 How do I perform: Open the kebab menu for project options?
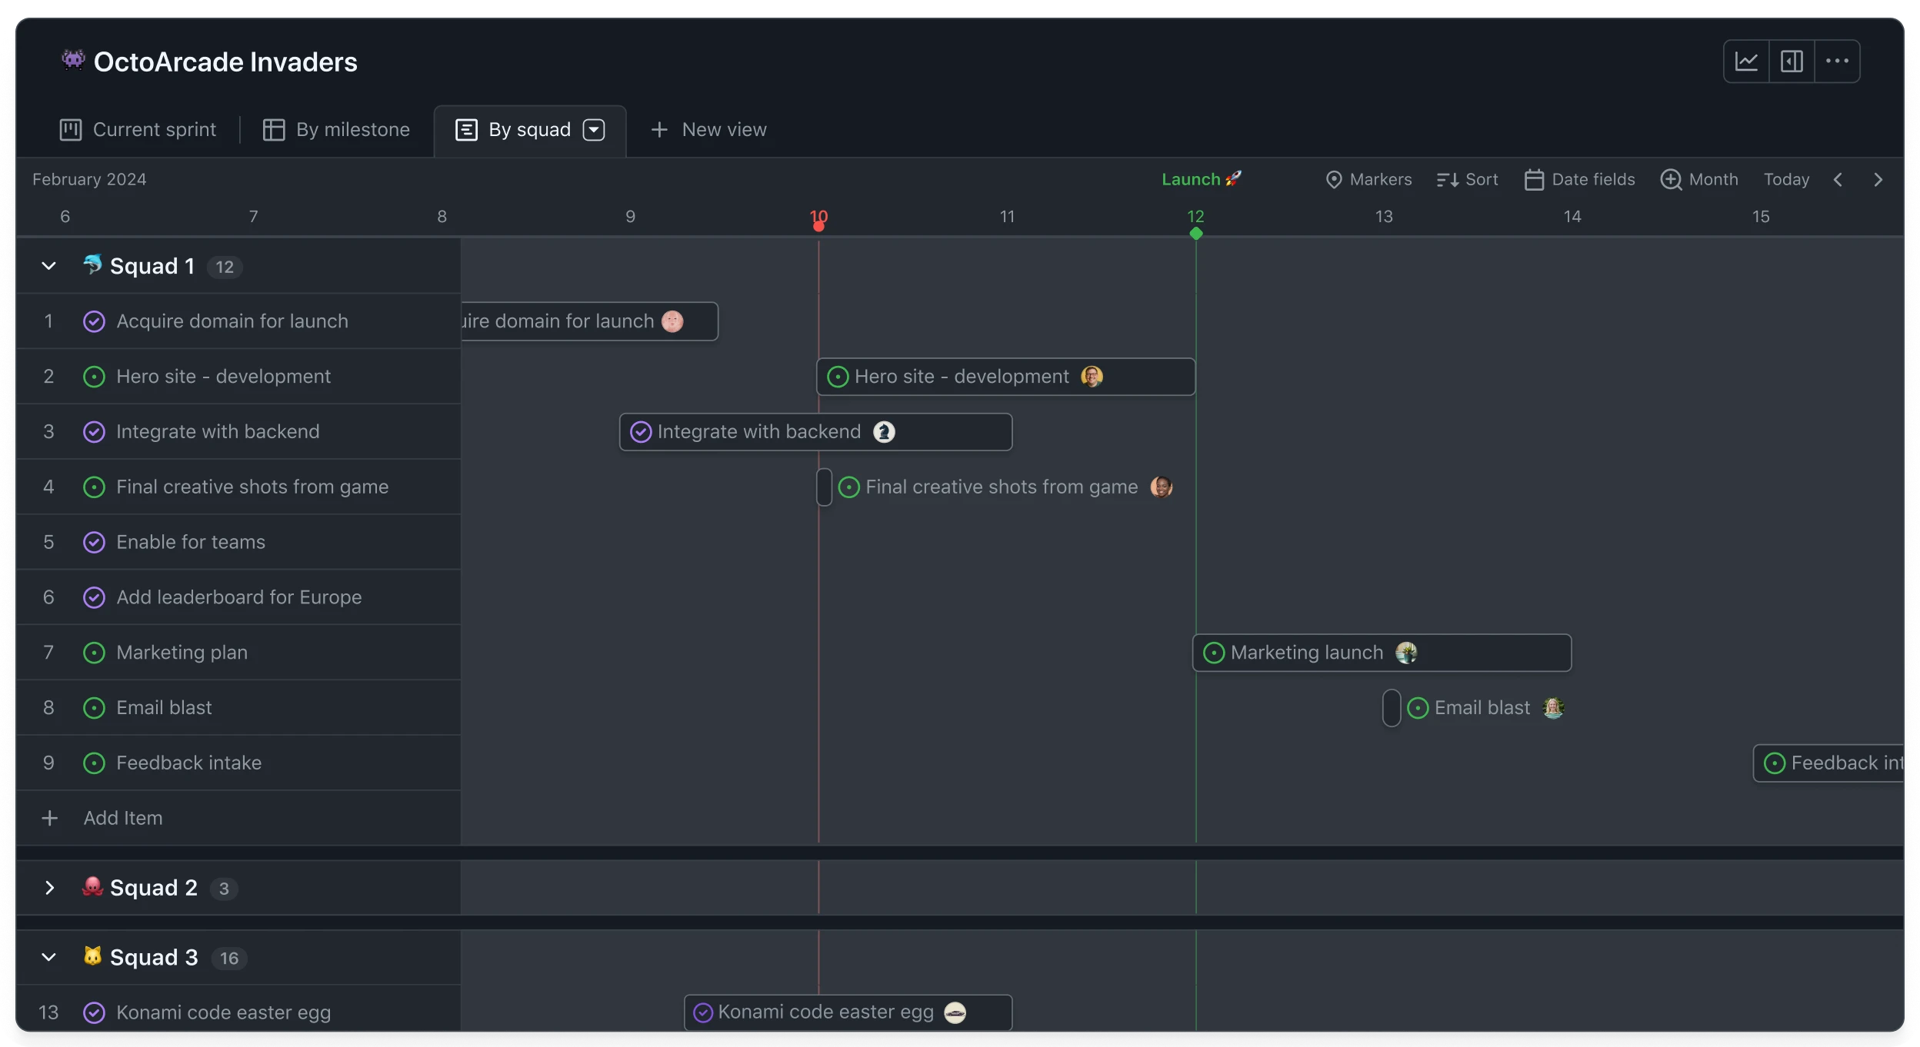click(x=1837, y=61)
